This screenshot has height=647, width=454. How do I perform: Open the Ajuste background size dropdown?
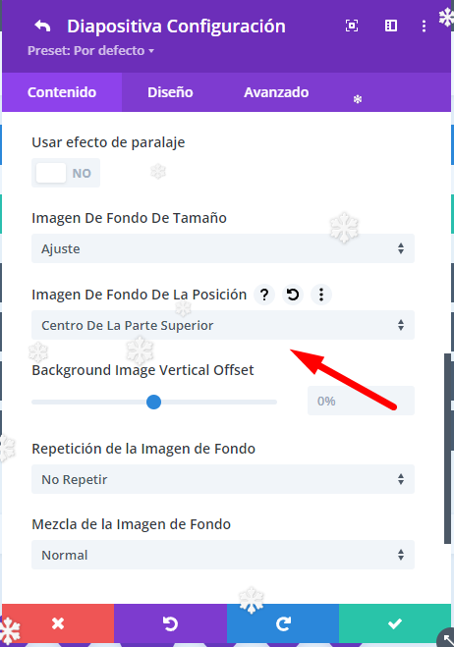coord(223,248)
